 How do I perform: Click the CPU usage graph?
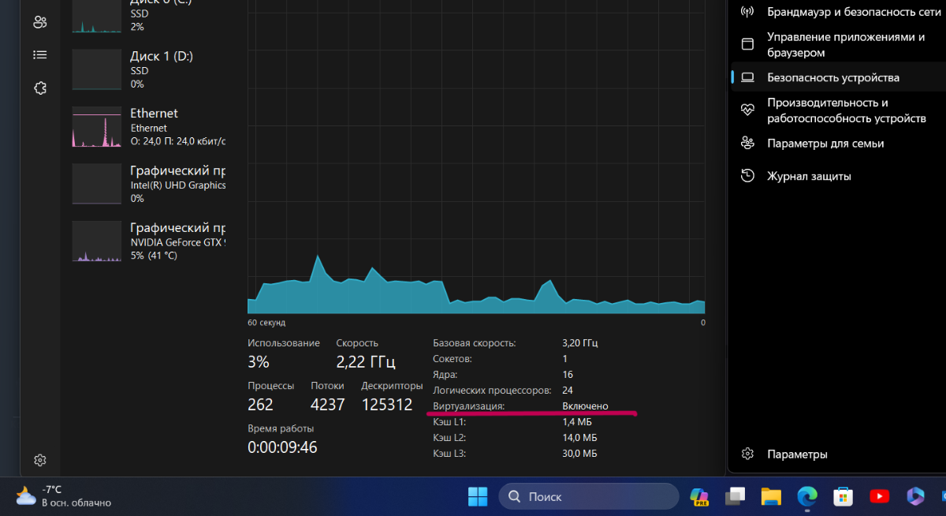point(476,158)
